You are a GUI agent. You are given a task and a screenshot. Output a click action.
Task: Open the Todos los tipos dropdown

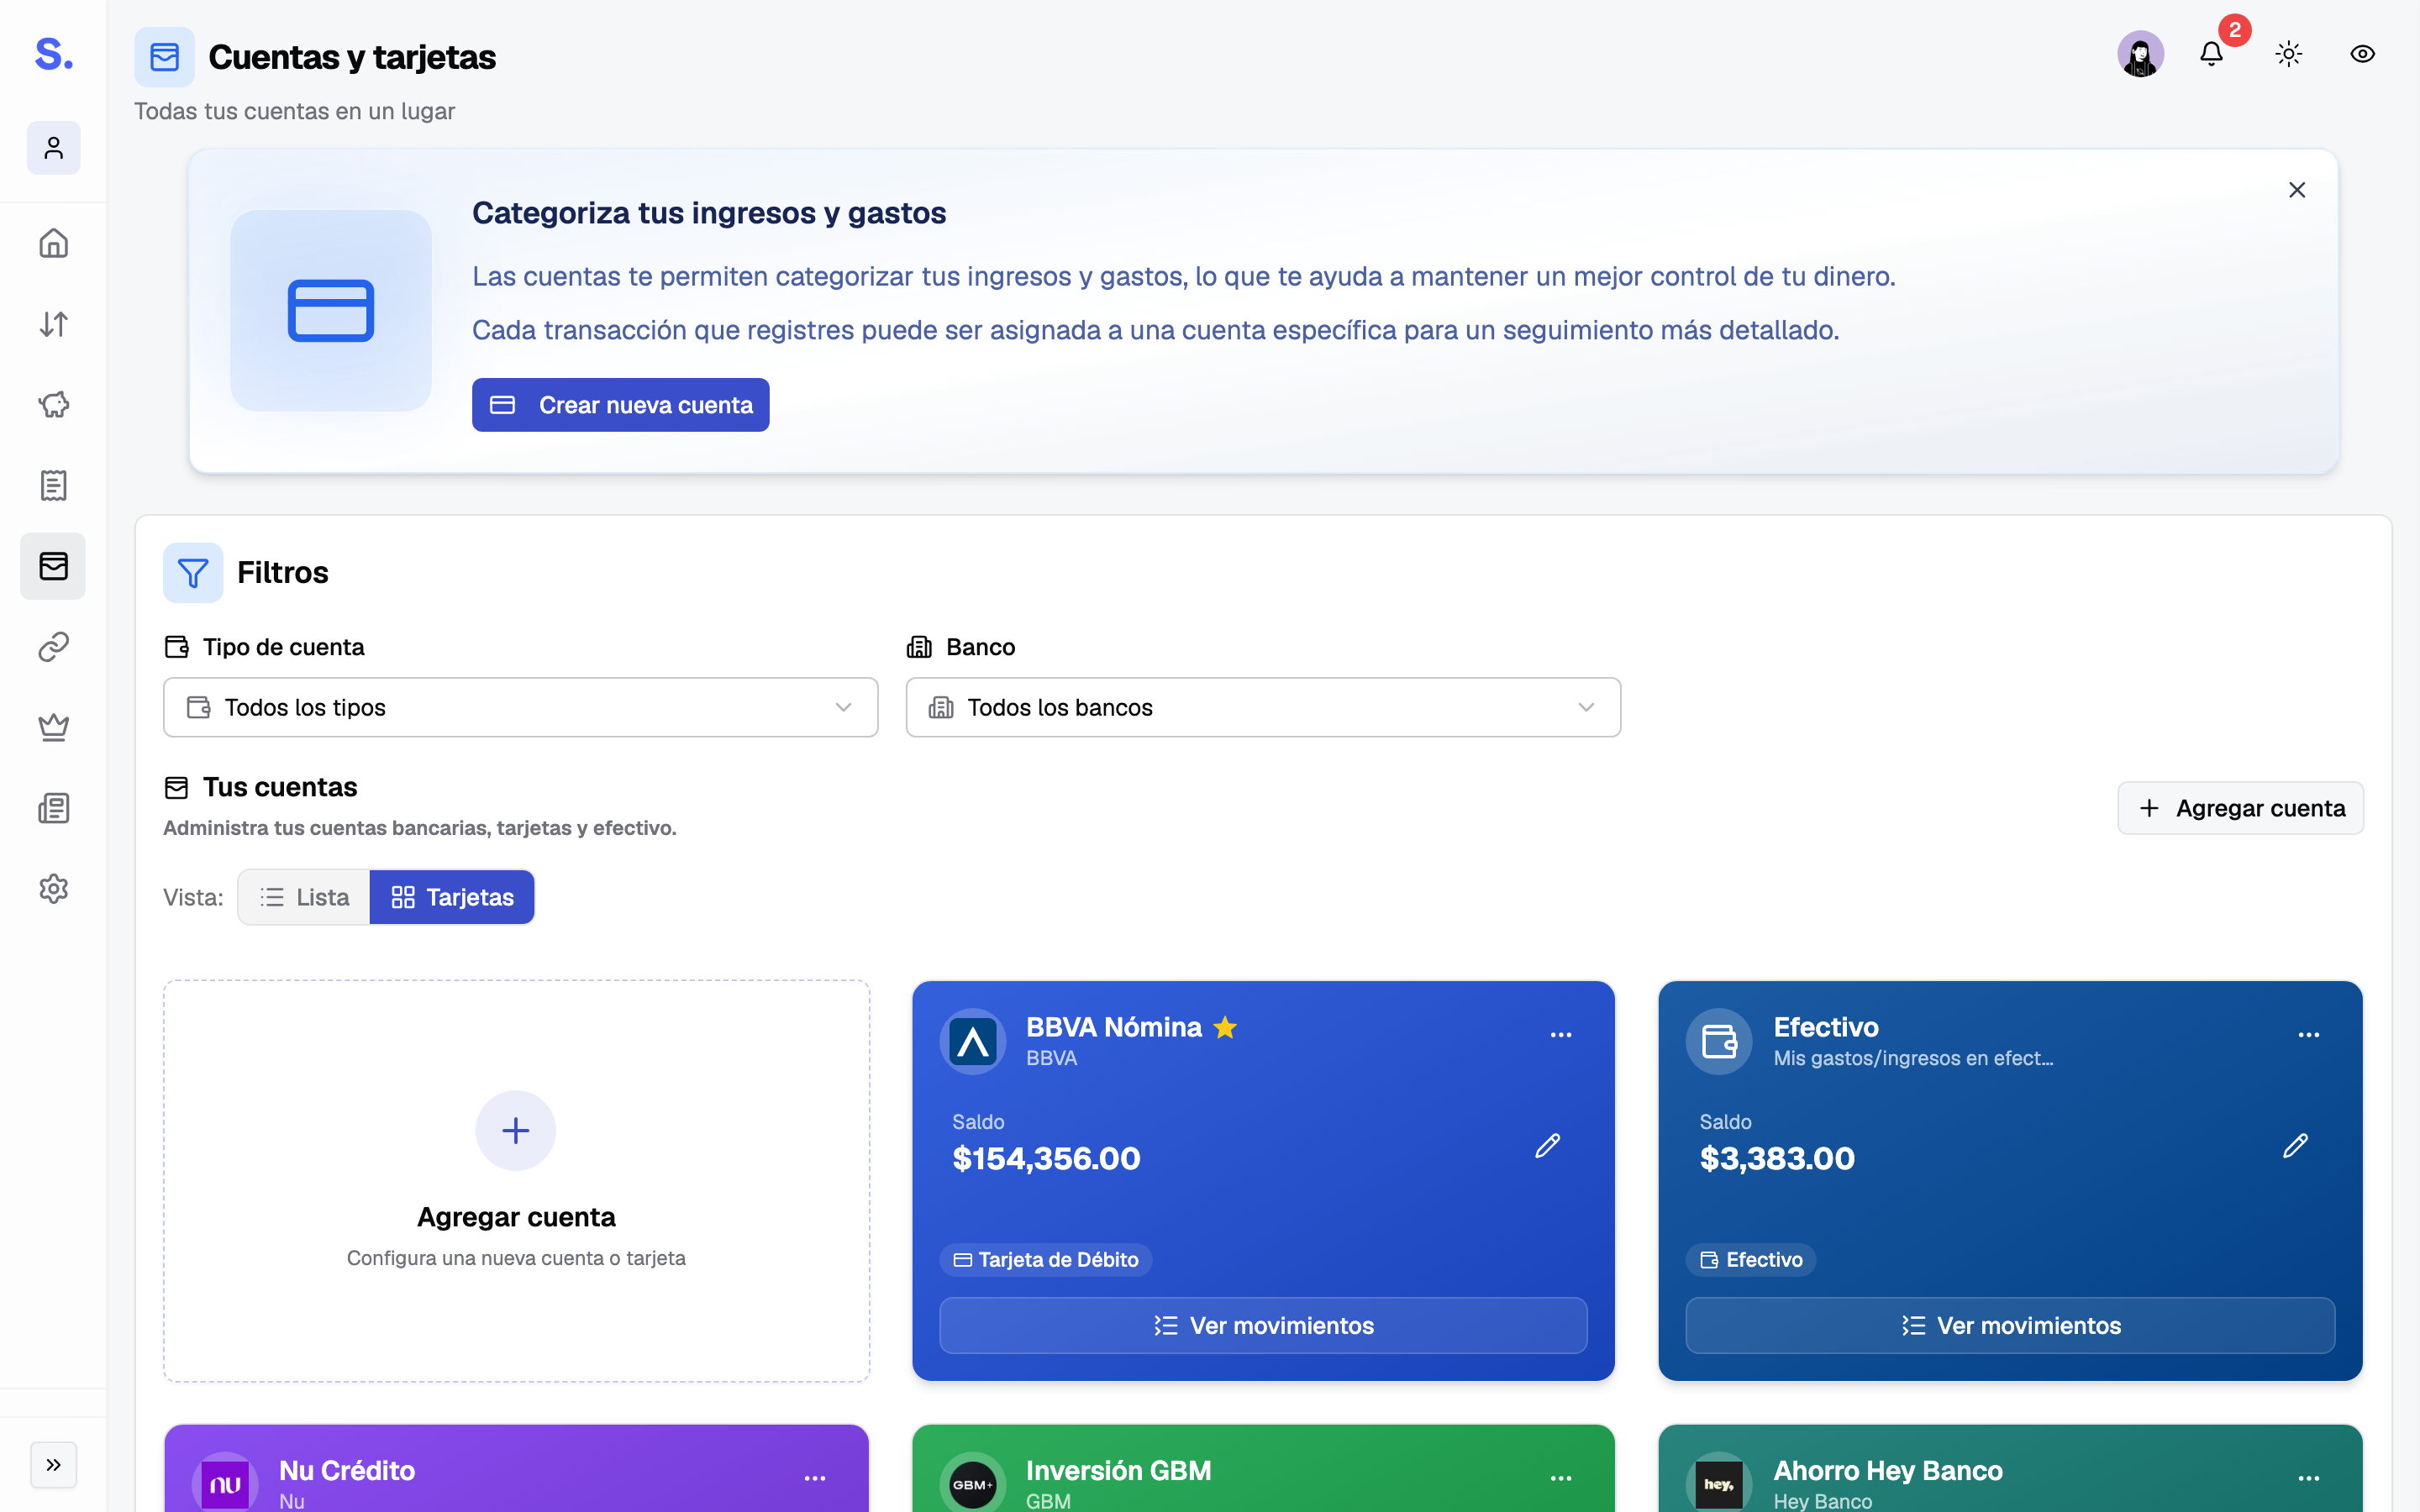(521, 707)
